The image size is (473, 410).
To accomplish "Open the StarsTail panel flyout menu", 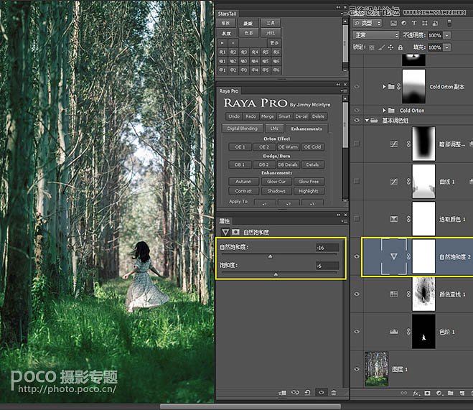I will point(344,14).
